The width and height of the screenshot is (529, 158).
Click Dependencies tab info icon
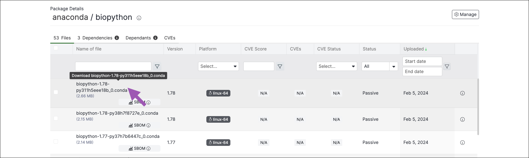click(x=117, y=38)
